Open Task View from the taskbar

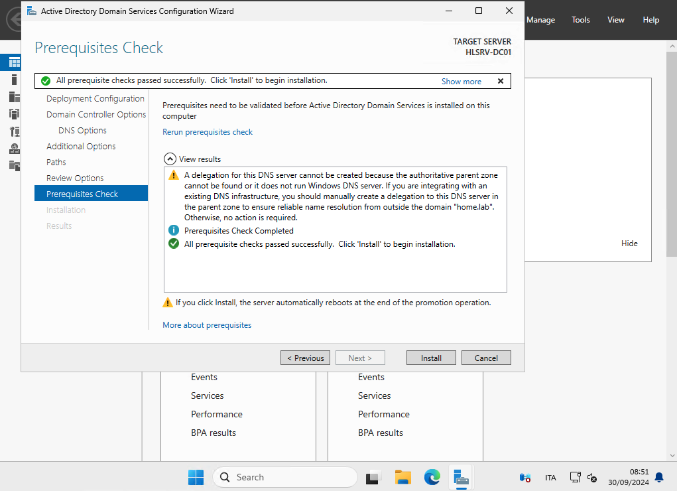point(374,477)
